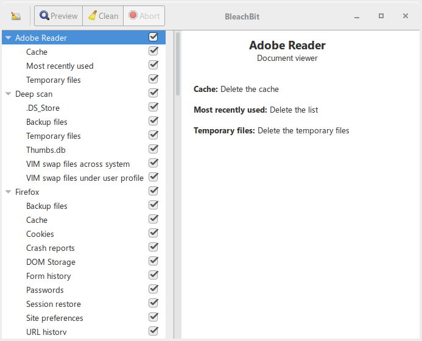Select Backup files under Firefox
Screen dimensions: 422x341
point(83,205)
